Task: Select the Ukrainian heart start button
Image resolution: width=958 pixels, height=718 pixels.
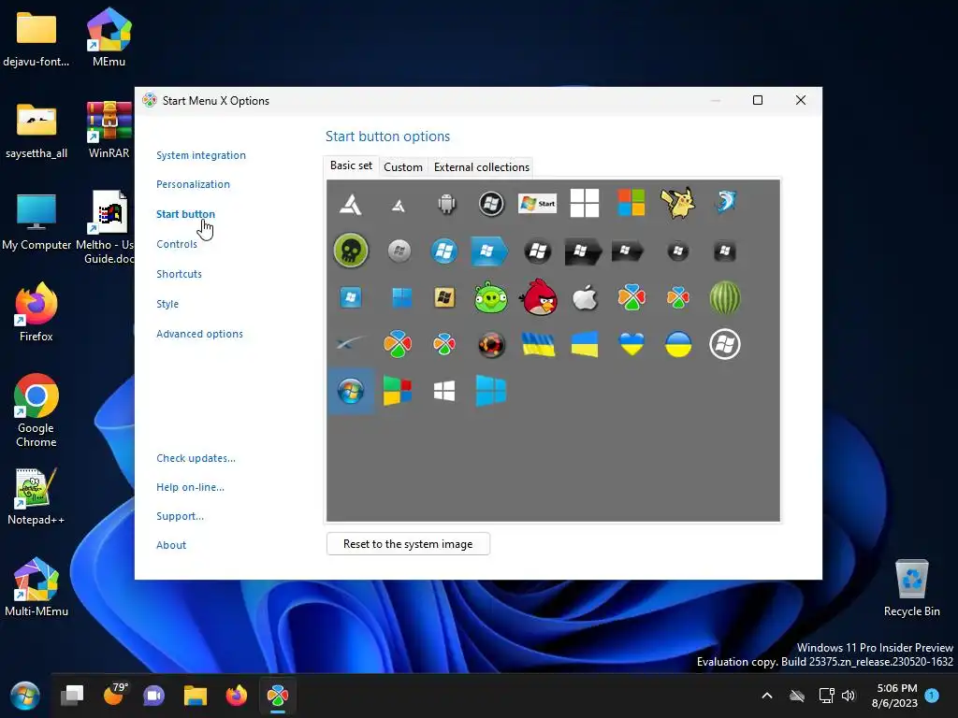Action: [631, 344]
